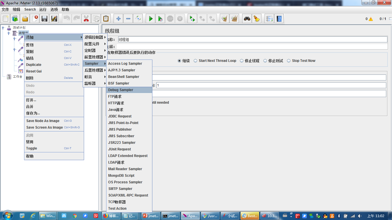392x220 pixels.
Task: Click the Cut scissors toolbar icon
Action: (x=86, y=19)
